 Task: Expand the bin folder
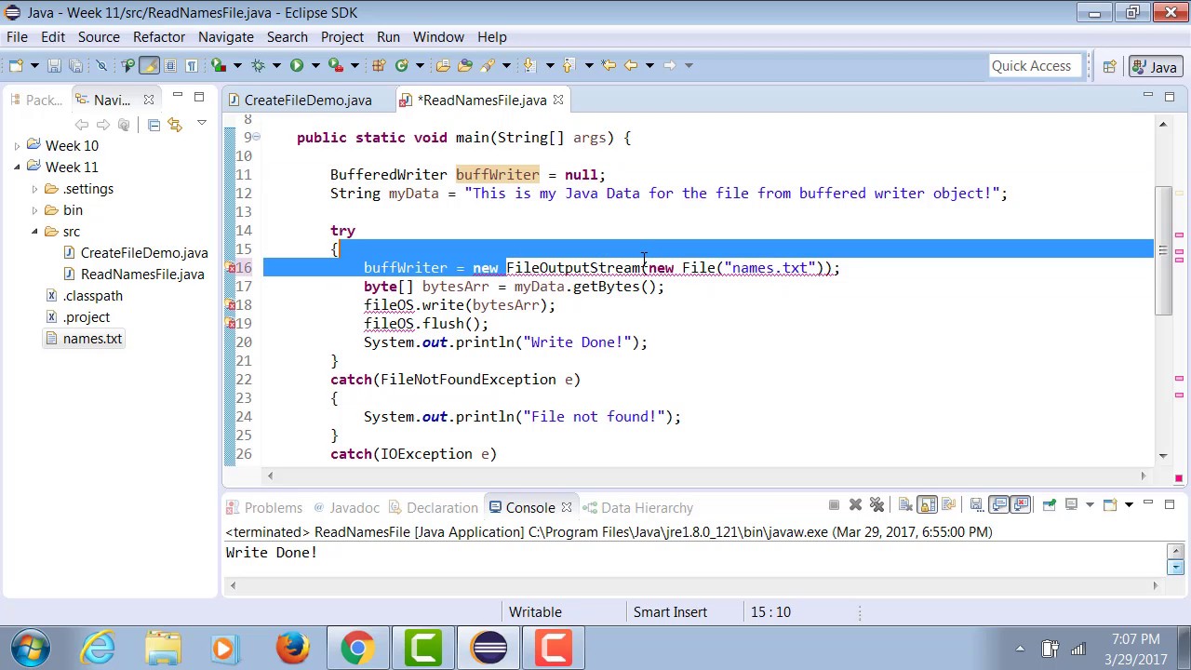click(34, 210)
